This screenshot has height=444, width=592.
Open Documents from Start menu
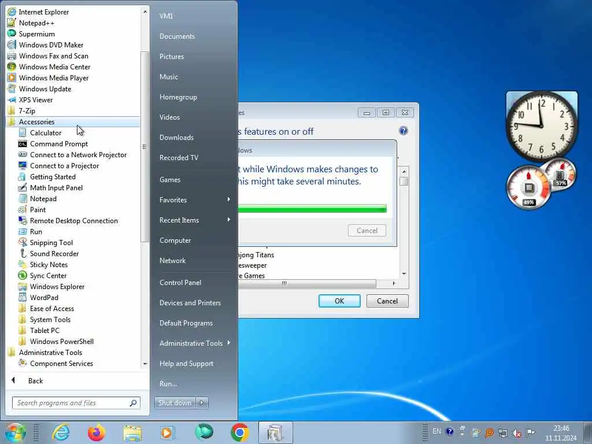tap(177, 36)
